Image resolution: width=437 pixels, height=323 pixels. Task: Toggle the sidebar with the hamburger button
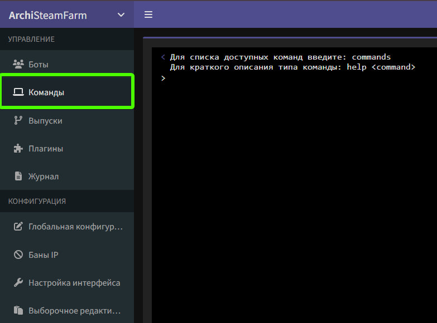(x=148, y=14)
